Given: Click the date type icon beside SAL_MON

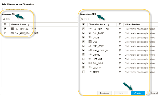Looking at the screenshot, I should pos(90,63).
